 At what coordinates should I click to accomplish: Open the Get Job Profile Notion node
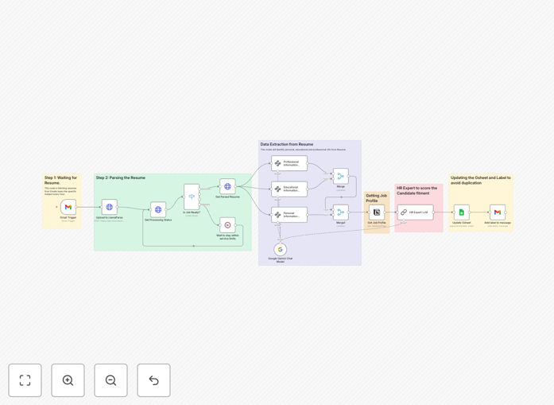click(377, 212)
